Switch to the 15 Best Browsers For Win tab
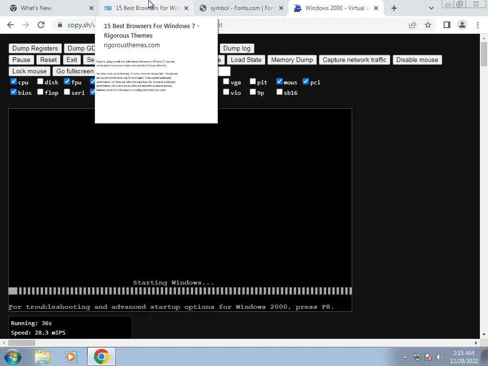 tap(146, 8)
